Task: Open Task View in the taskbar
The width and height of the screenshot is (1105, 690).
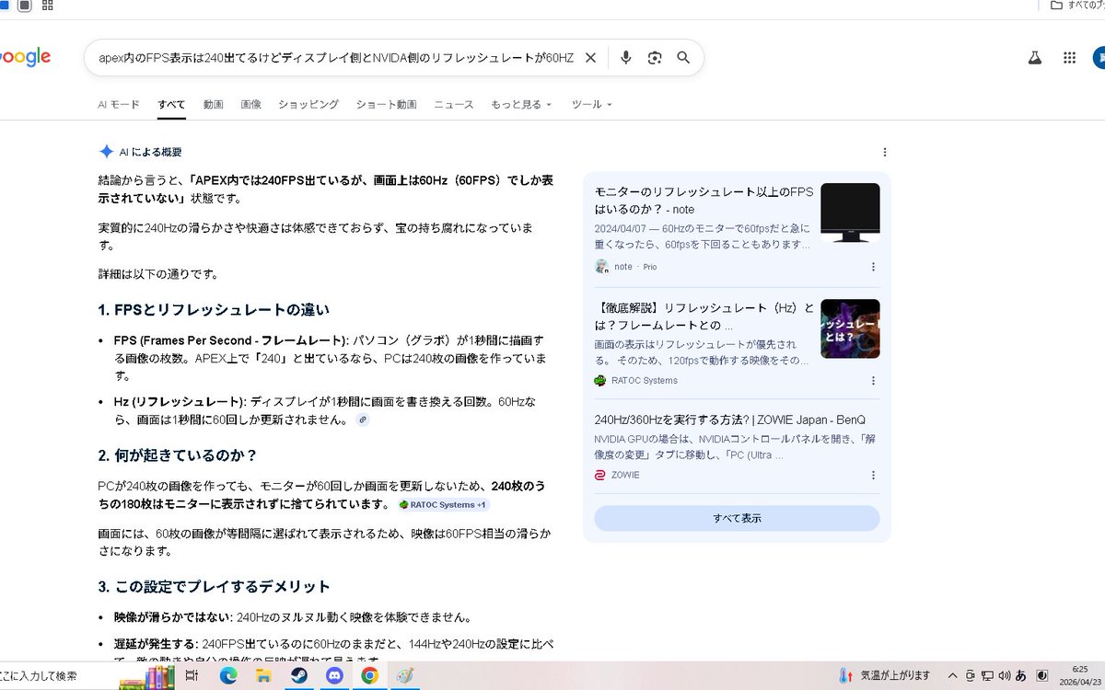Action: (x=192, y=675)
